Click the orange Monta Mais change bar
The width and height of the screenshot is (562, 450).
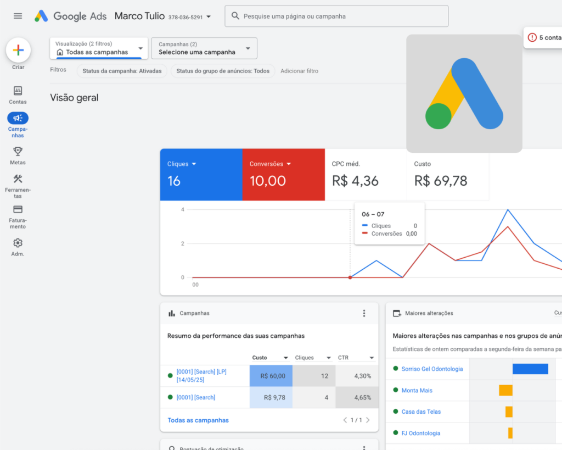click(x=505, y=391)
